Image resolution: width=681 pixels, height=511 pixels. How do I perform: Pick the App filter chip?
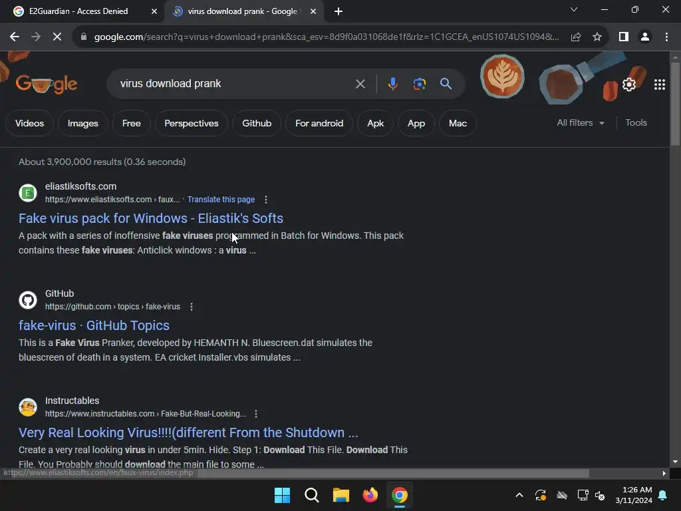416,123
